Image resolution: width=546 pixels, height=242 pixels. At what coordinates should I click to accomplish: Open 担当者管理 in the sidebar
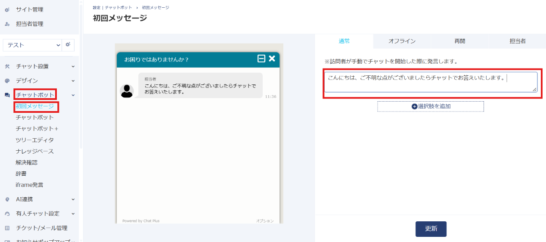pyautogui.click(x=29, y=24)
